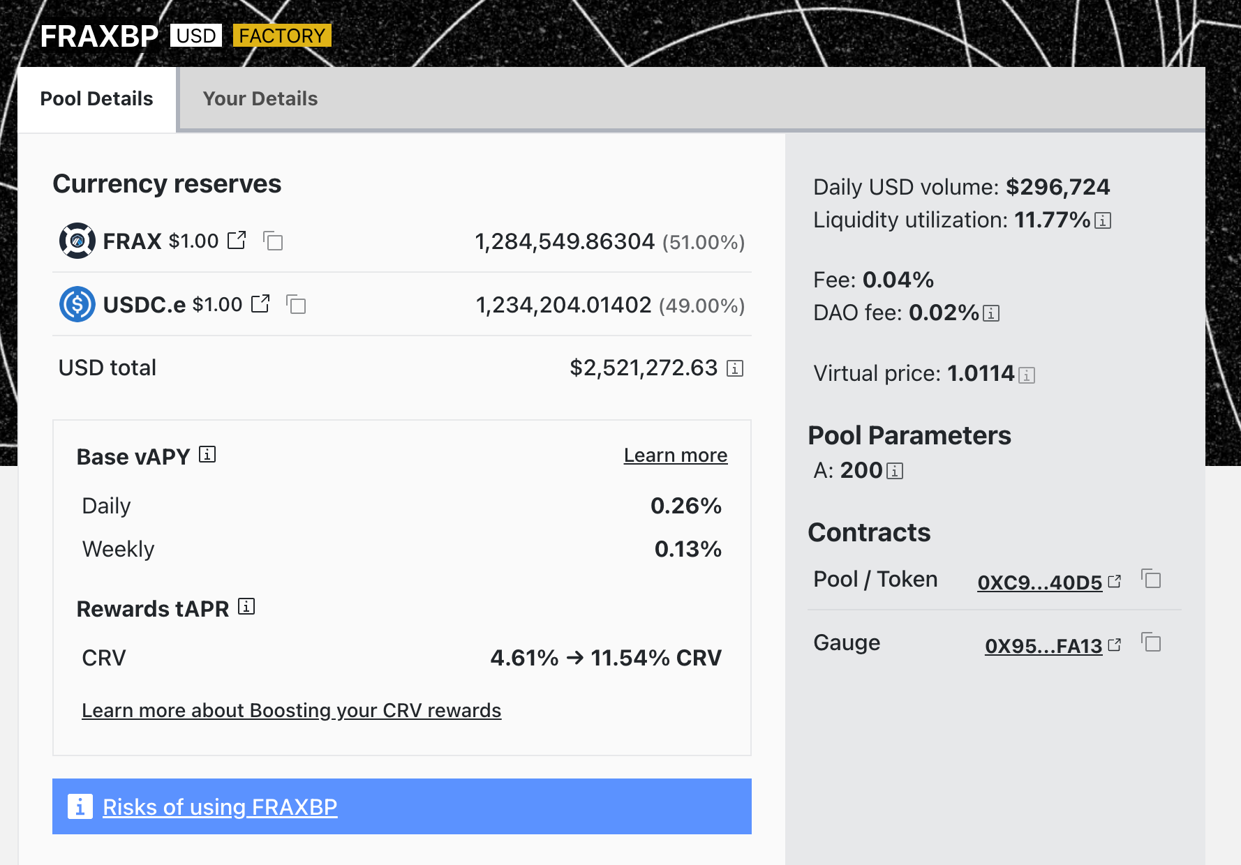
Task: Copy Gauge contract address
Action: pyautogui.click(x=1151, y=642)
